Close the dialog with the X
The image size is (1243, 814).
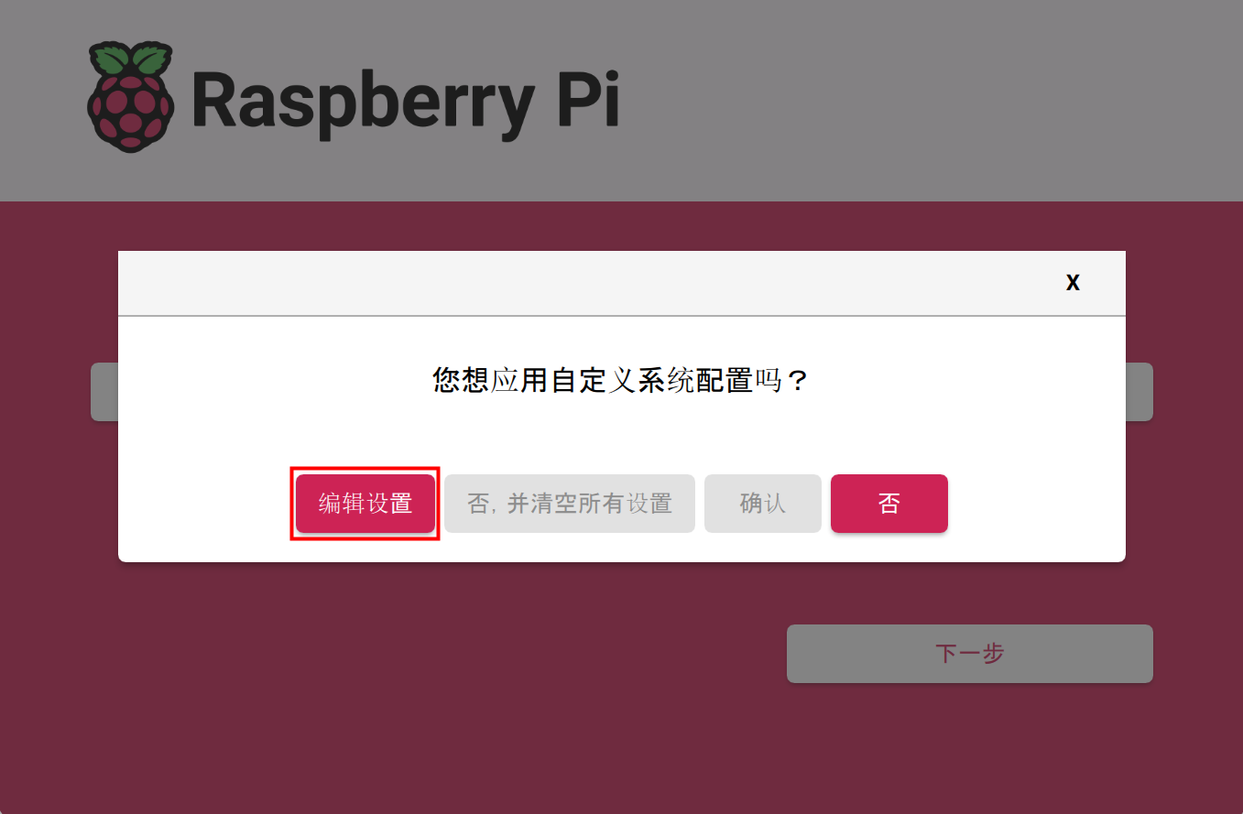point(1073,283)
